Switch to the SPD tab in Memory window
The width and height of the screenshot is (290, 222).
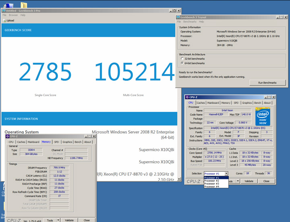pos(56,142)
